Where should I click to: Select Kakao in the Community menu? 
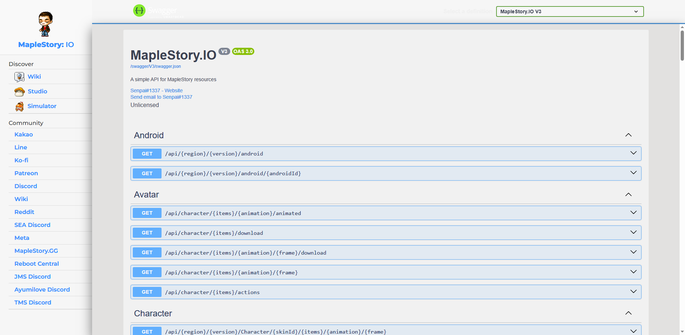click(x=23, y=134)
